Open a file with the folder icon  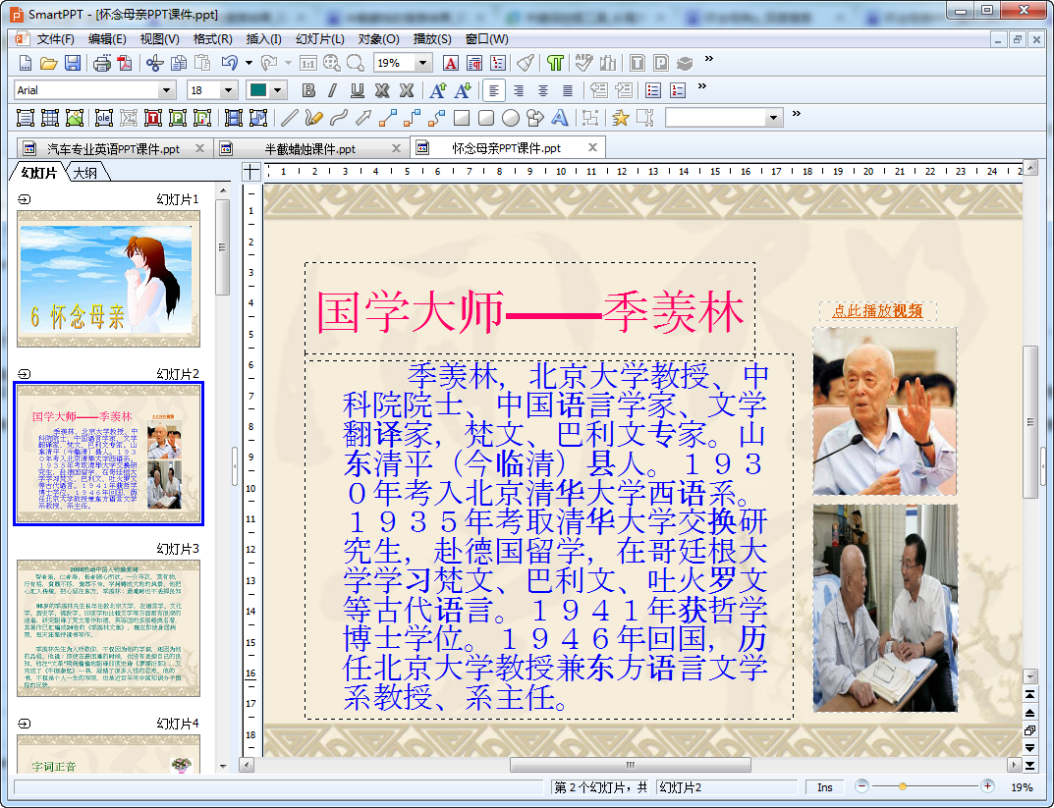click(48, 63)
